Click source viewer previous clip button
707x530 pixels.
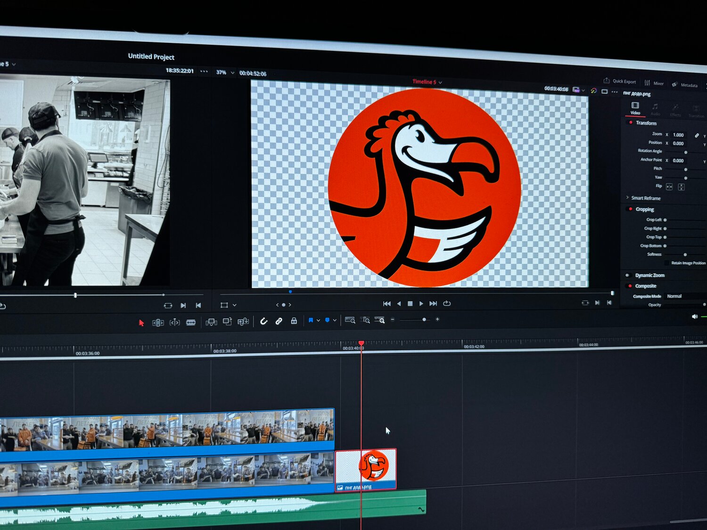pyautogui.click(x=198, y=305)
